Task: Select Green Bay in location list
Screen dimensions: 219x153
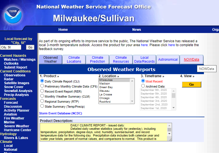Action: [x=114, y=87]
